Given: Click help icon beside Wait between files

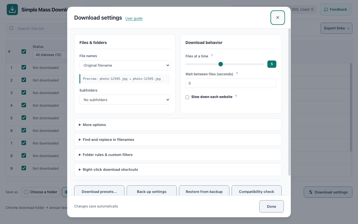Looking at the screenshot, I should (237, 74).
